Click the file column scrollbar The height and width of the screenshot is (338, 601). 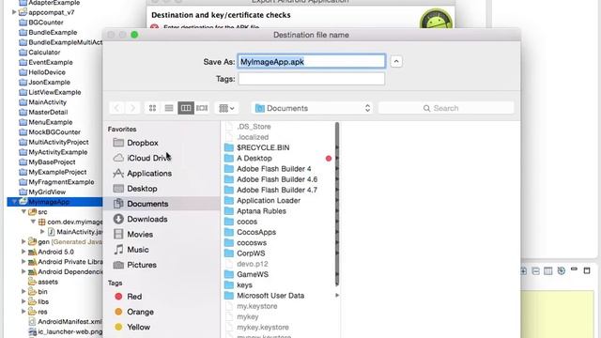(337, 204)
